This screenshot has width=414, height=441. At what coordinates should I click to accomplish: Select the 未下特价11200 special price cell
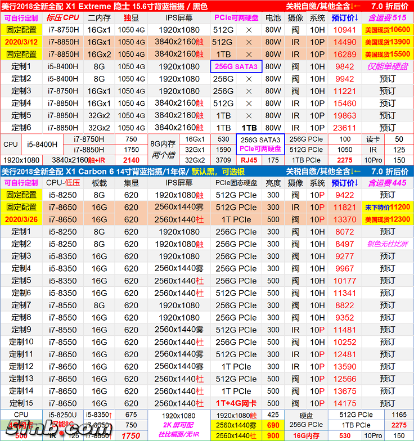(x=388, y=208)
